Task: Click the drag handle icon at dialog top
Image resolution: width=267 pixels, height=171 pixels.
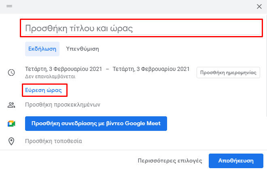Action: click(x=9, y=6)
